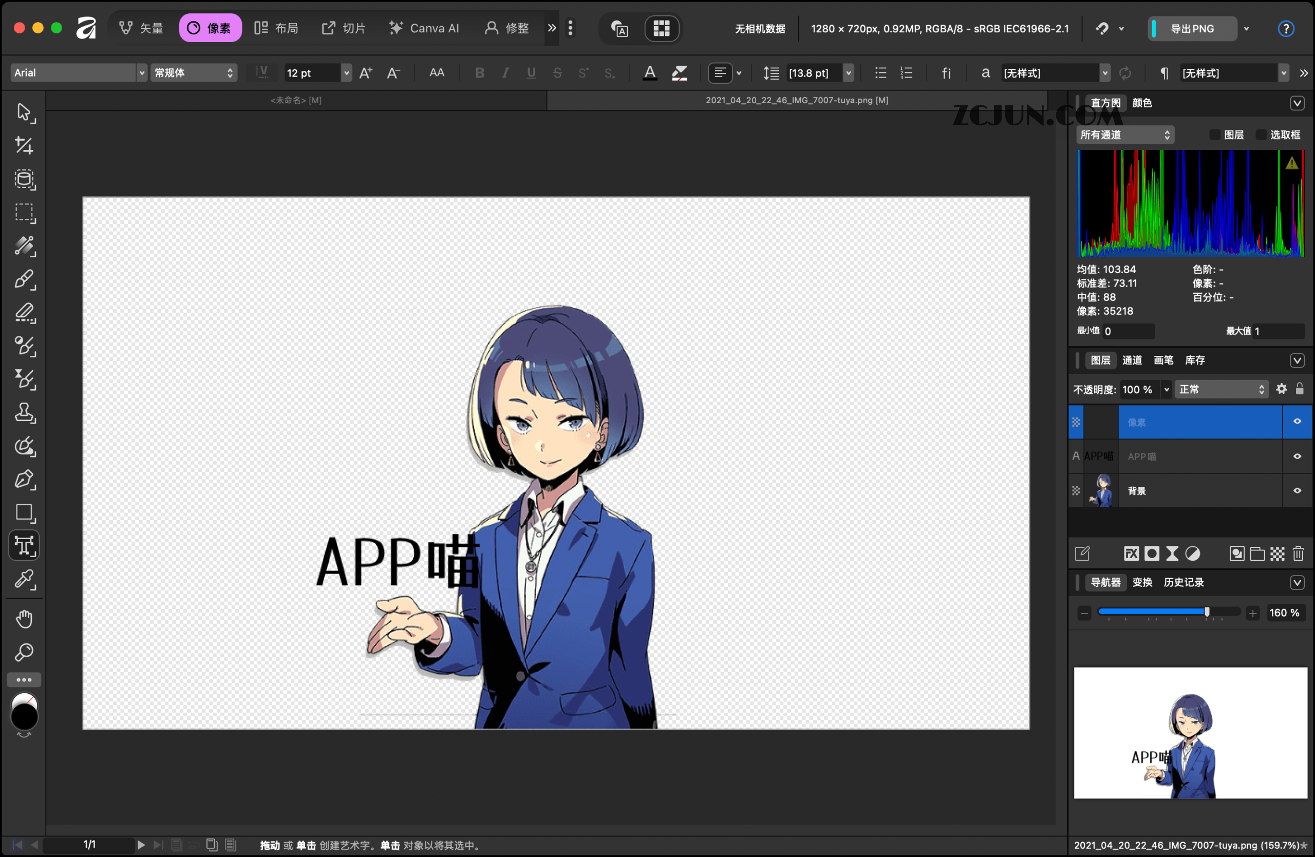This screenshot has height=857, width=1315.
Task: Switch to the 通道 tab
Action: [1132, 360]
